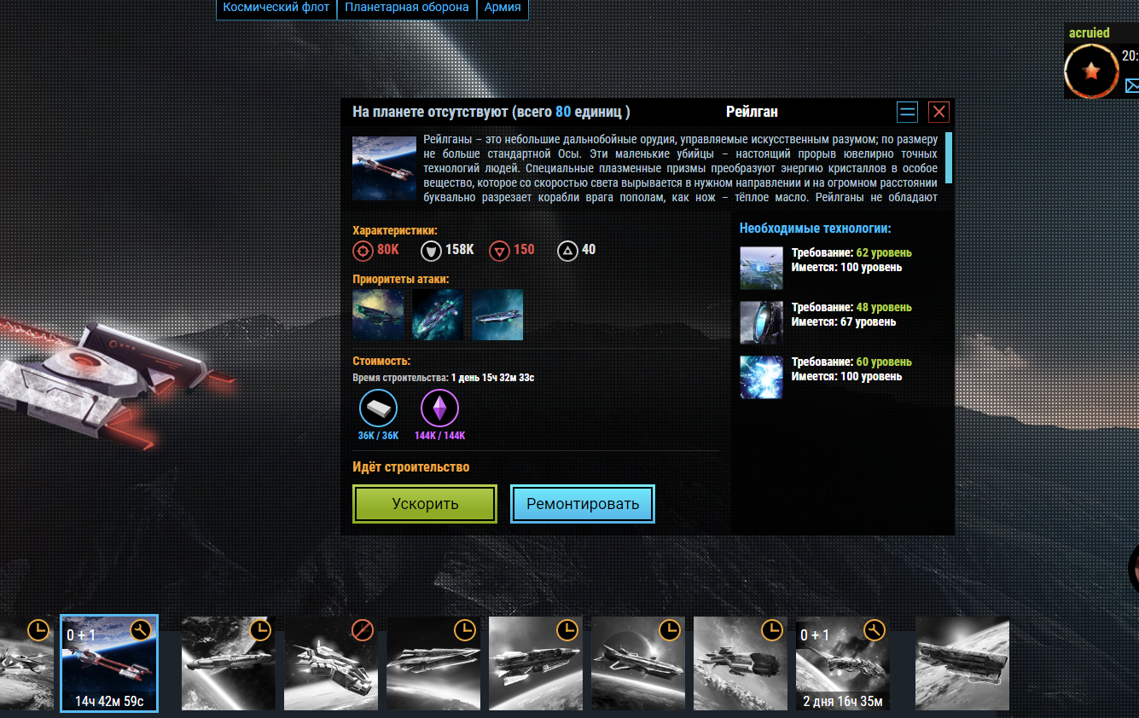Open the dialog's three-line menu icon
The height and width of the screenshot is (718, 1139).
pos(907,112)
